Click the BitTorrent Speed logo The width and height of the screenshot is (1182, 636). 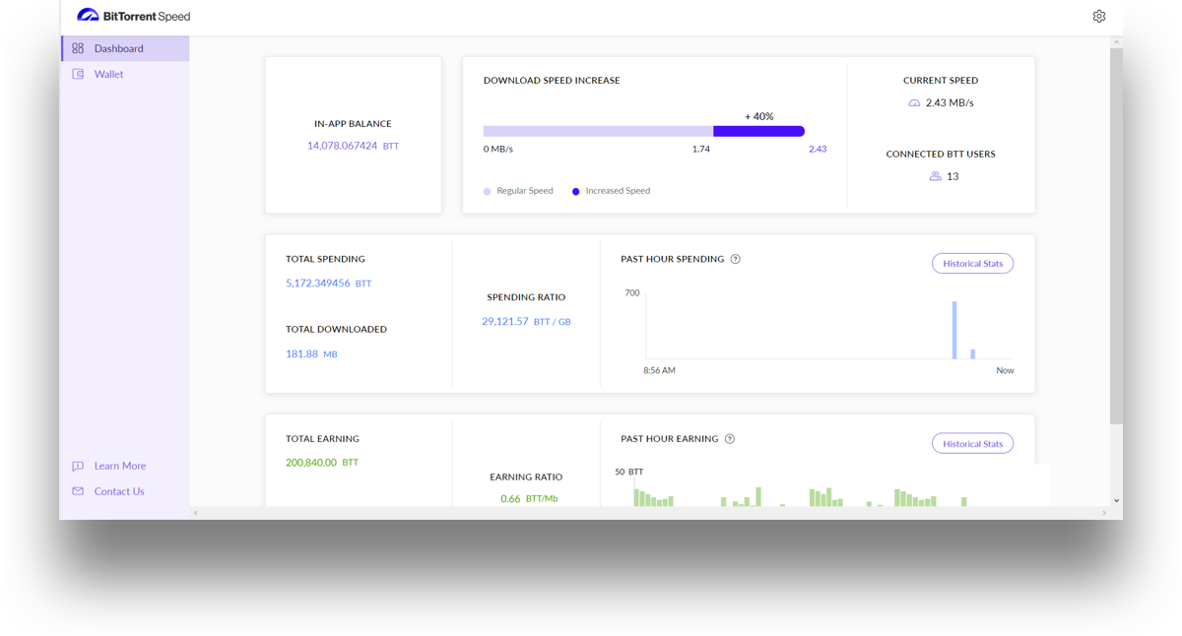click(x=134, y=16)
